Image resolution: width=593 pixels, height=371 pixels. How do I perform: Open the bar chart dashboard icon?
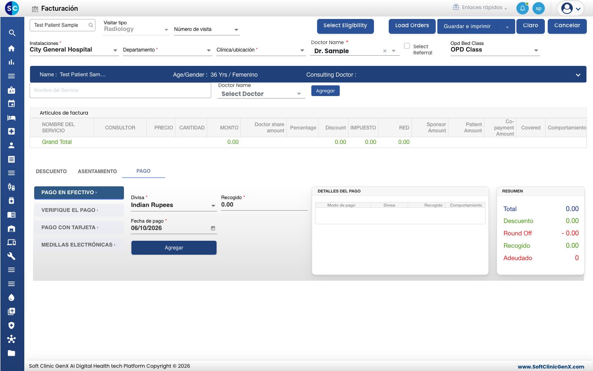click(12, 62)
